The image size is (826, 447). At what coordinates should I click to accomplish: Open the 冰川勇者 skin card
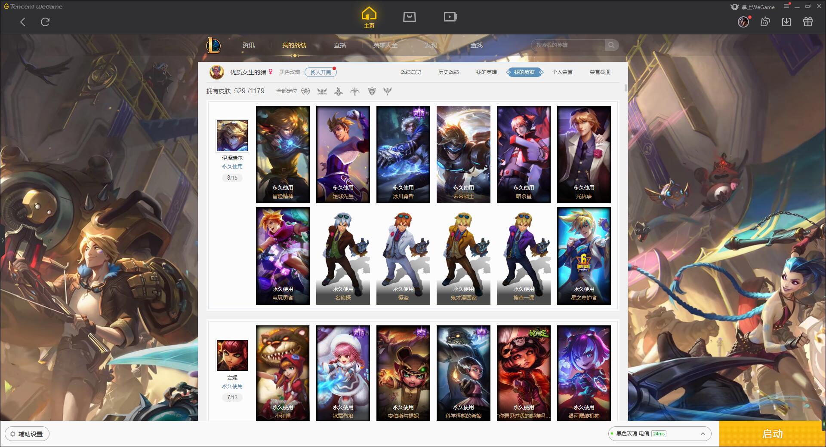tap(403, 154)
